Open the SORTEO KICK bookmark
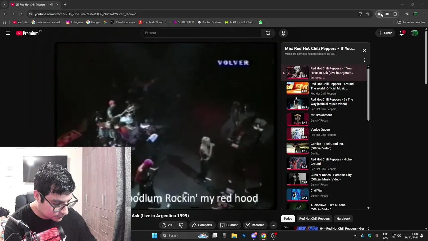Image resolution: width=428 pixels, height=241 pixels. click(x=184, y=22)
